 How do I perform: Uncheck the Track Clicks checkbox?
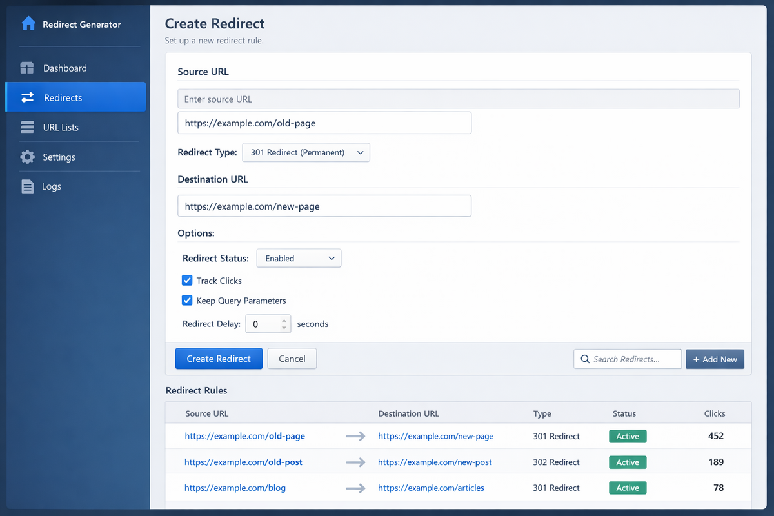pos(187,281)
